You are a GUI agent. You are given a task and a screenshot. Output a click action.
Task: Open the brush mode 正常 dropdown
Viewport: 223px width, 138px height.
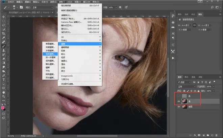pyautogui.click(x=43, y=7)
